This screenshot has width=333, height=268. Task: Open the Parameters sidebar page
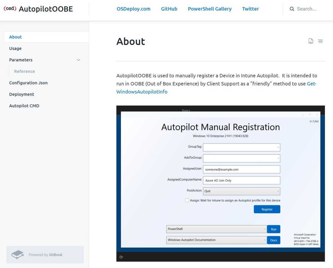point(21,60)
